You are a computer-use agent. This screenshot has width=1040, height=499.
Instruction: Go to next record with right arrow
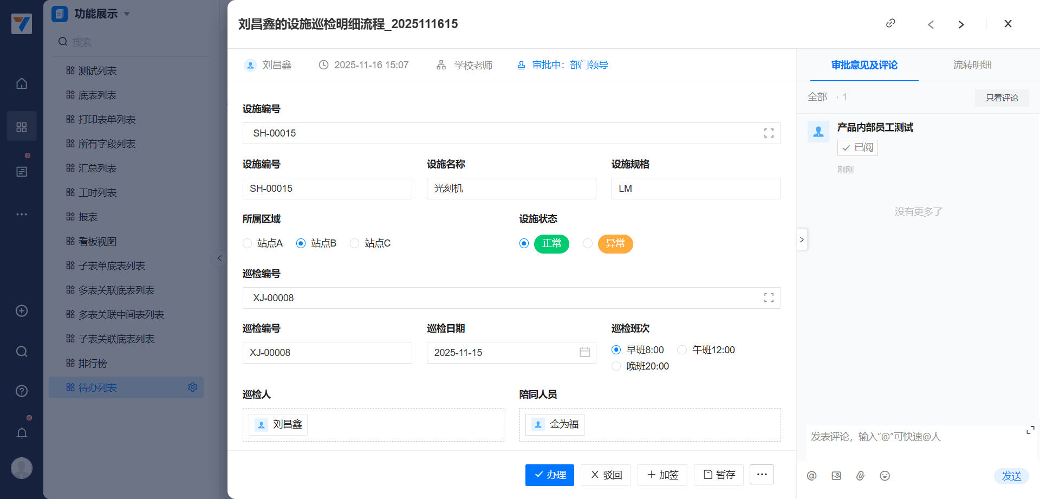[x=961, y=24]
